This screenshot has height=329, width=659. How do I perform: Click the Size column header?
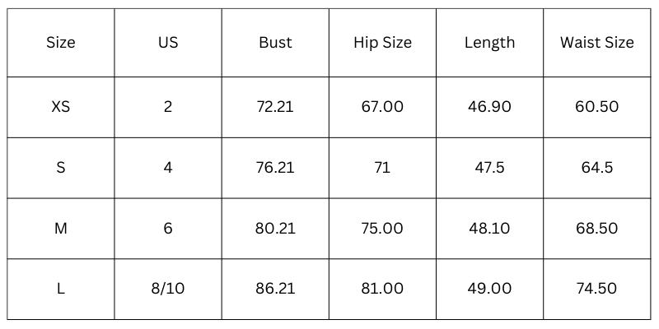pyautogui.click(x=60, y=43)
